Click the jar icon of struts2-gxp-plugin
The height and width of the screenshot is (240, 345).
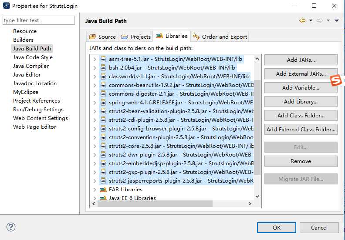[x=103, y=172]
